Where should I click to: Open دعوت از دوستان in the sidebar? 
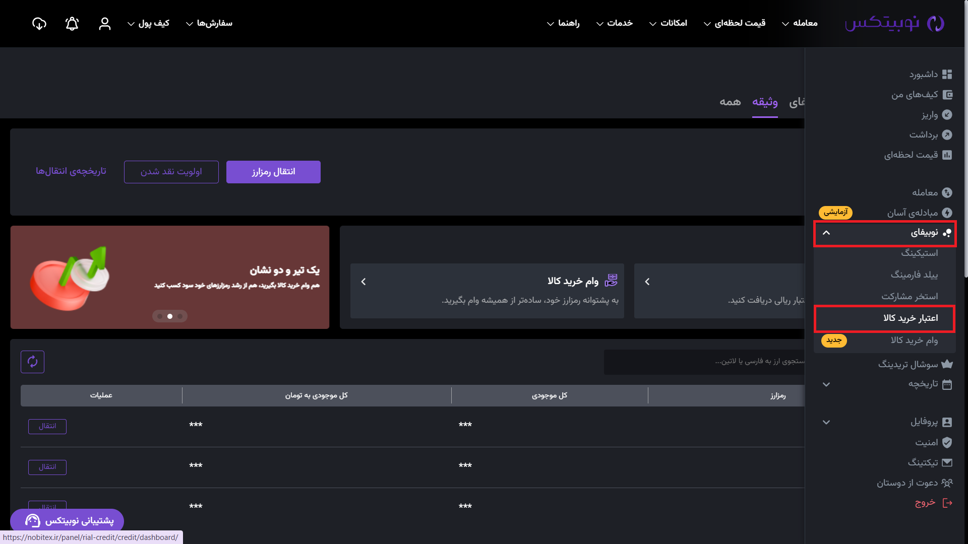tap(907, 483)
